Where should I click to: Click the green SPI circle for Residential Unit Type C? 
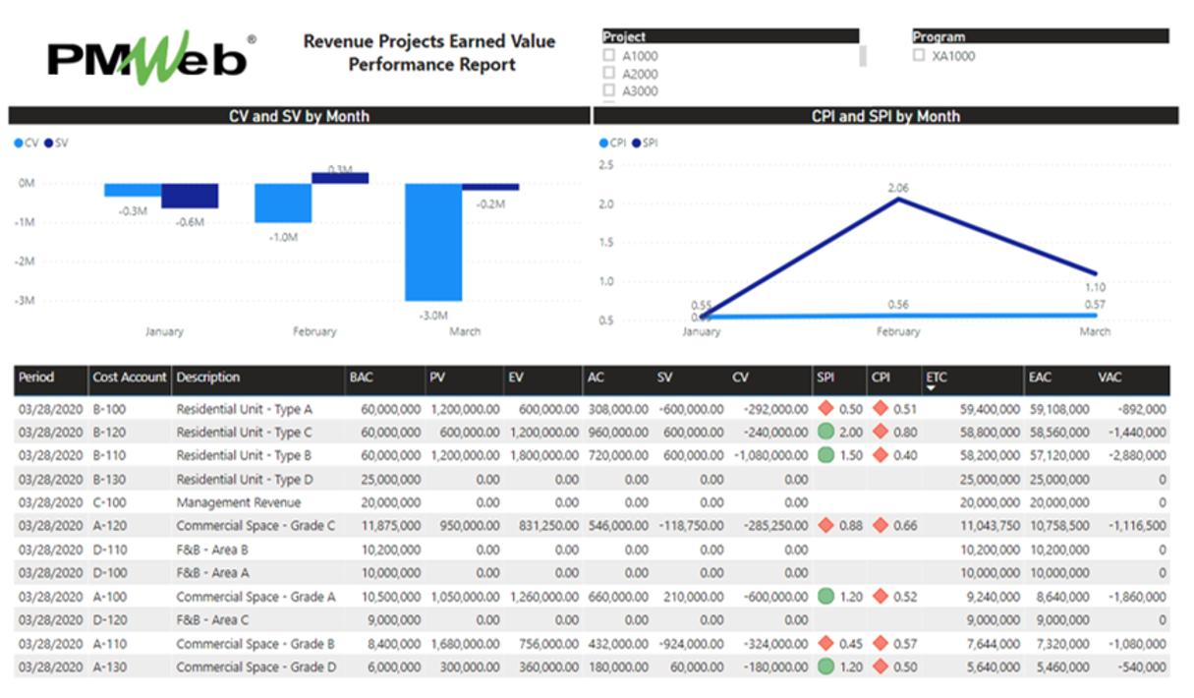826,432
